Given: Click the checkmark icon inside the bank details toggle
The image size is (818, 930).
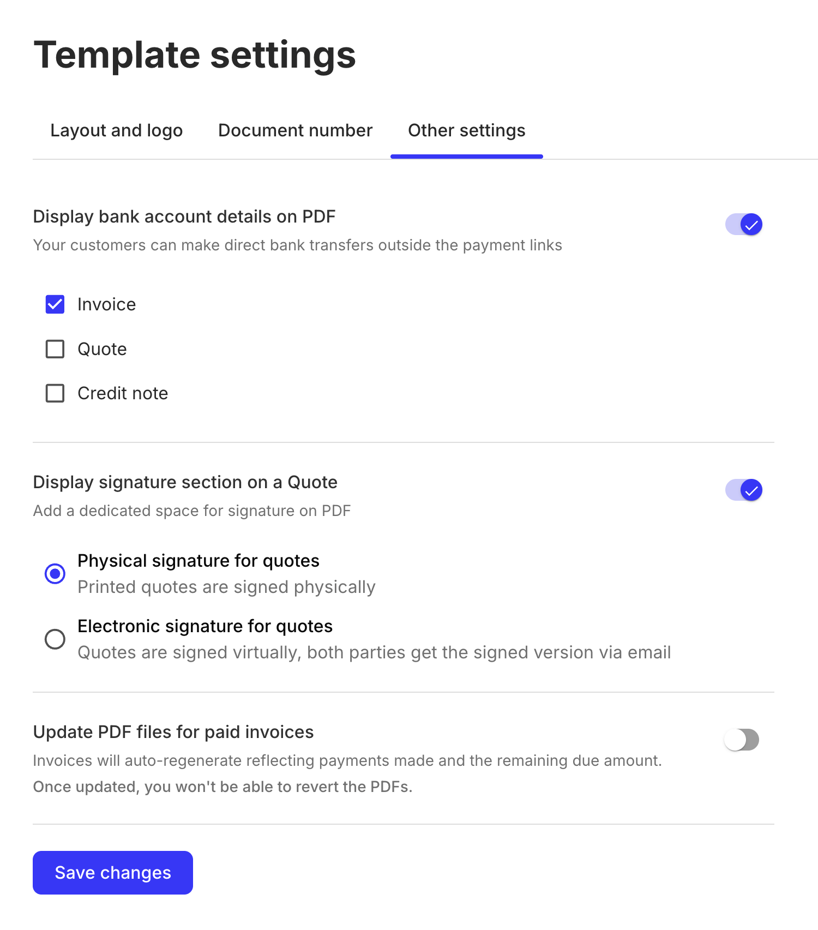Looking at the screenshot, I should (751, 224).
